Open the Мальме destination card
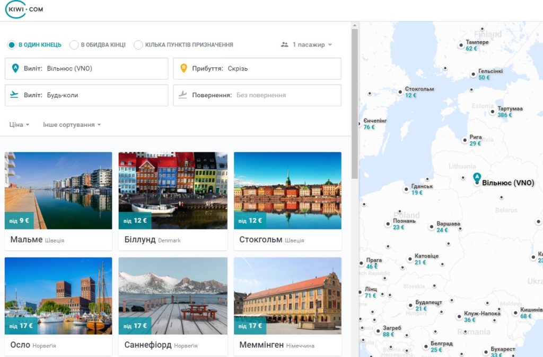 [x=58, y=201]
